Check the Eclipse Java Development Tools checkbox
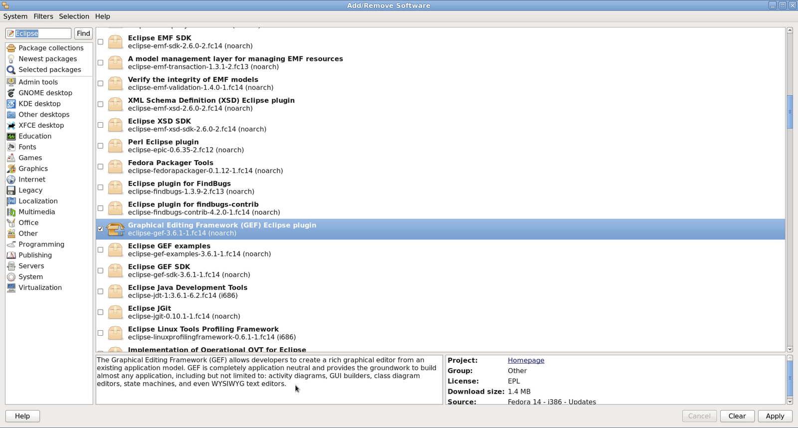Viewport: 798px width, 428px height. 100,291
